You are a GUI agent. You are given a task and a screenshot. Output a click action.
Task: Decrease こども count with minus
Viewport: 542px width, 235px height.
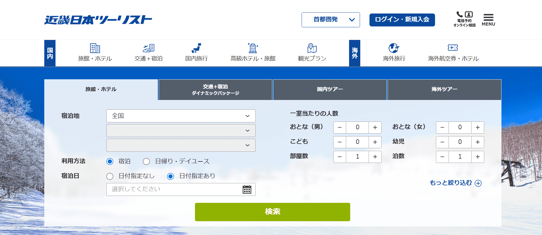(x=340, y=142)
